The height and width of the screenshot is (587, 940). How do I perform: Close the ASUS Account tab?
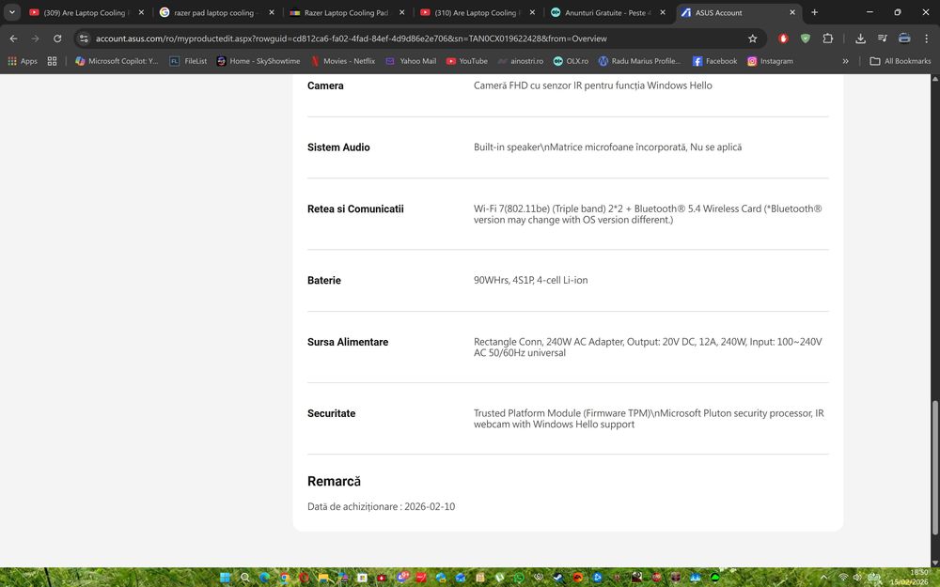[x=791, y=12]
